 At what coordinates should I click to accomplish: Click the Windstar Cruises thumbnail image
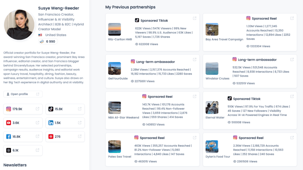pyautogui.click(x=212, y=68)
